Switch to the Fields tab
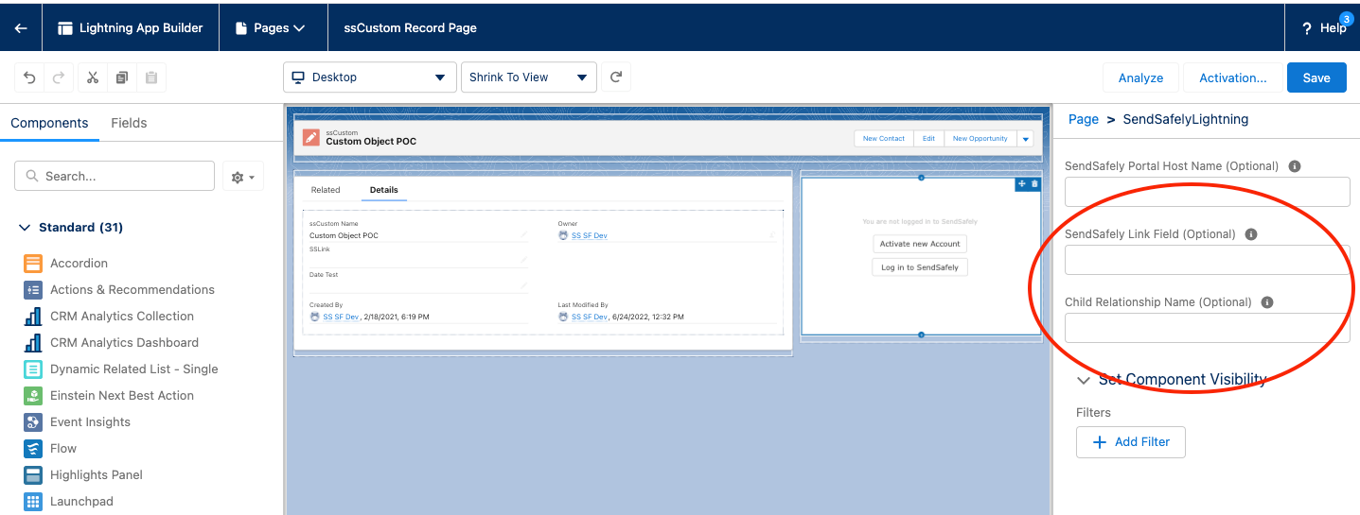The image size is (1360, 515). 129,123
